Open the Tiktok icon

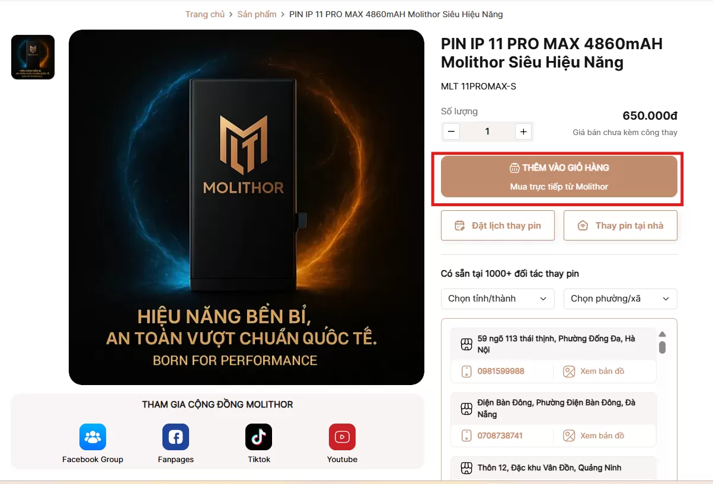258,437
